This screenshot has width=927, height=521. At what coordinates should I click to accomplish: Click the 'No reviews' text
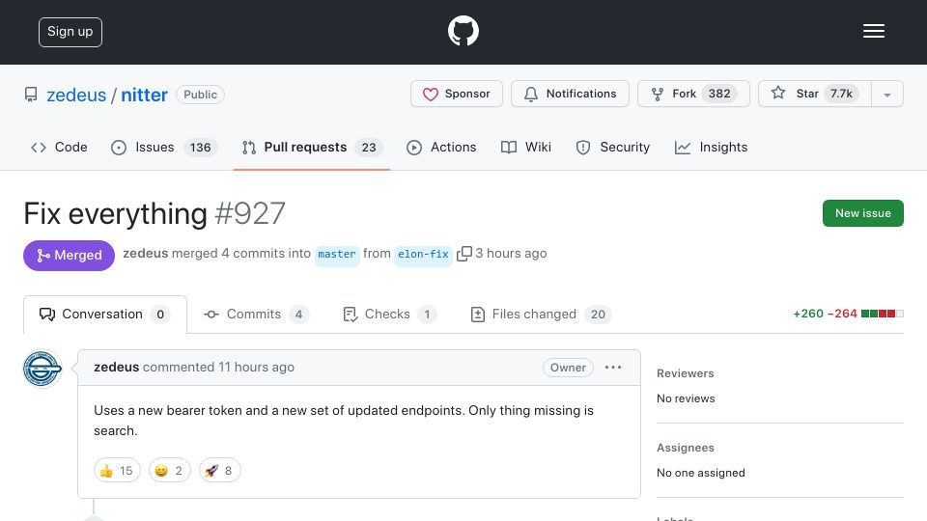click(x=686, y=398)
